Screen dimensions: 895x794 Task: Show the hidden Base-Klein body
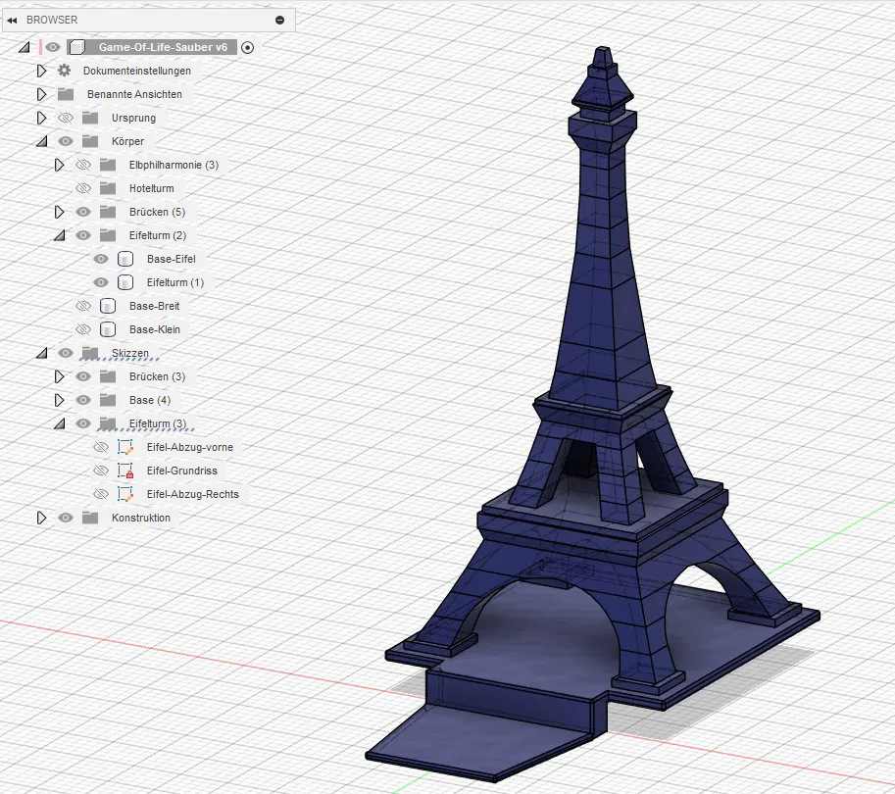coord(83,329)
